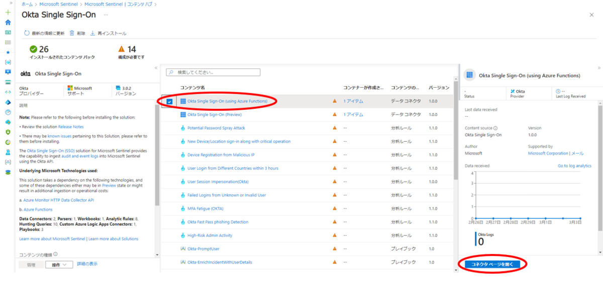Click connector icon of Okta Single Sign-On (Preview)
603x286 pixels.
[x=183, y=115]
